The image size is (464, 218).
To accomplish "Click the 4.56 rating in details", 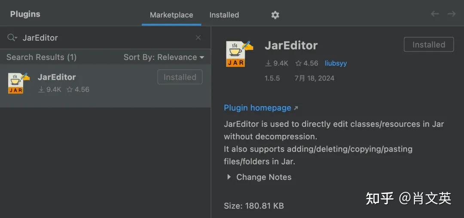I will [x=311, y=63].
